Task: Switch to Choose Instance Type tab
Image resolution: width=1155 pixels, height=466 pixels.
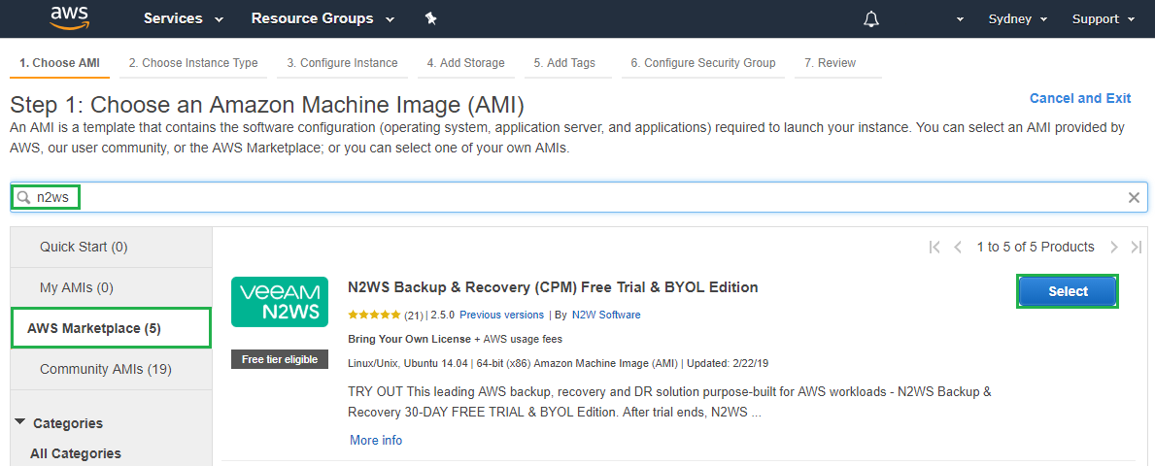Action: tap(193, 63)
